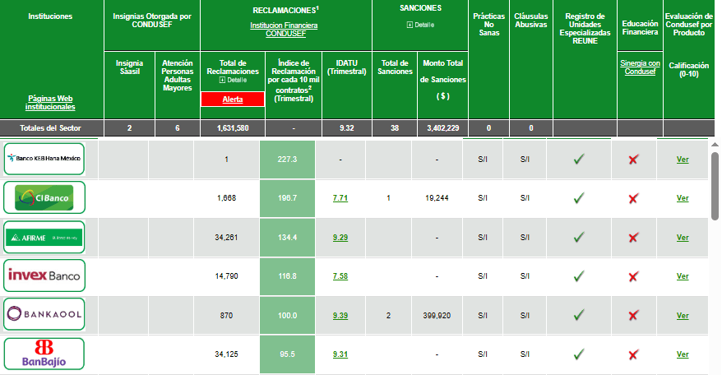Click IDATU score 9.39 for Bankaool
This screenshot has width=722, height=375.
tap(340, 316)
